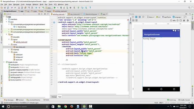Run the app with green play button
Viewport: 194px width, 109px height.
(x=55, y=8)
